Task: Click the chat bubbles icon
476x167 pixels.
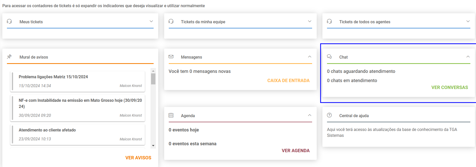Action: (329, 57)
